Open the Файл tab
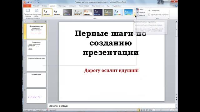 click(27, 6)
